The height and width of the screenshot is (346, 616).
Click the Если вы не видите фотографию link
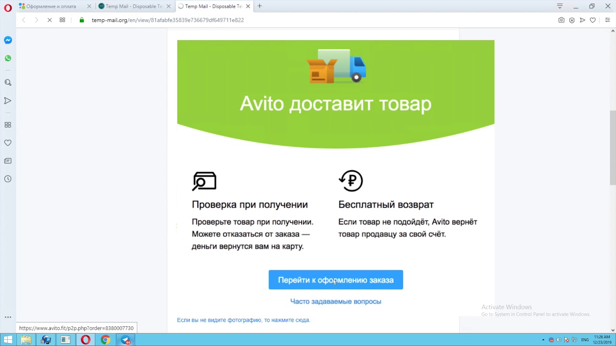(x=243, y=320)
